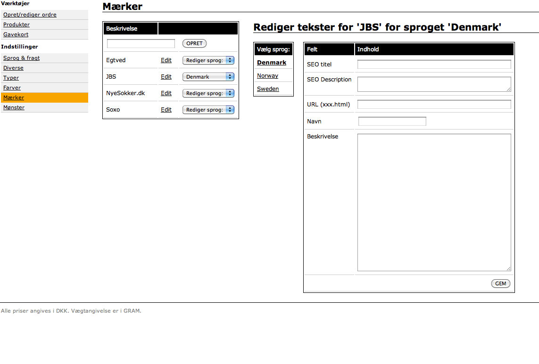Select 'Indhold' column header
539x364 pixels.
[368, 49]
